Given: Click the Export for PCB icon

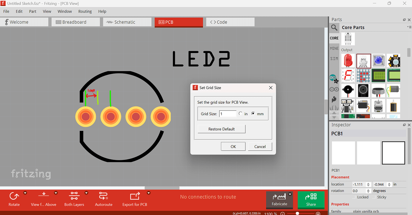Looking at the screenshot, I should coord(135,196).
